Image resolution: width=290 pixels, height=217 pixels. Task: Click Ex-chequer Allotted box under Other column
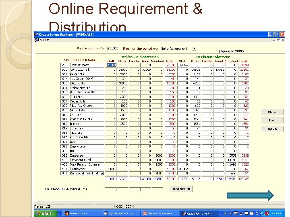click(122, 189)
